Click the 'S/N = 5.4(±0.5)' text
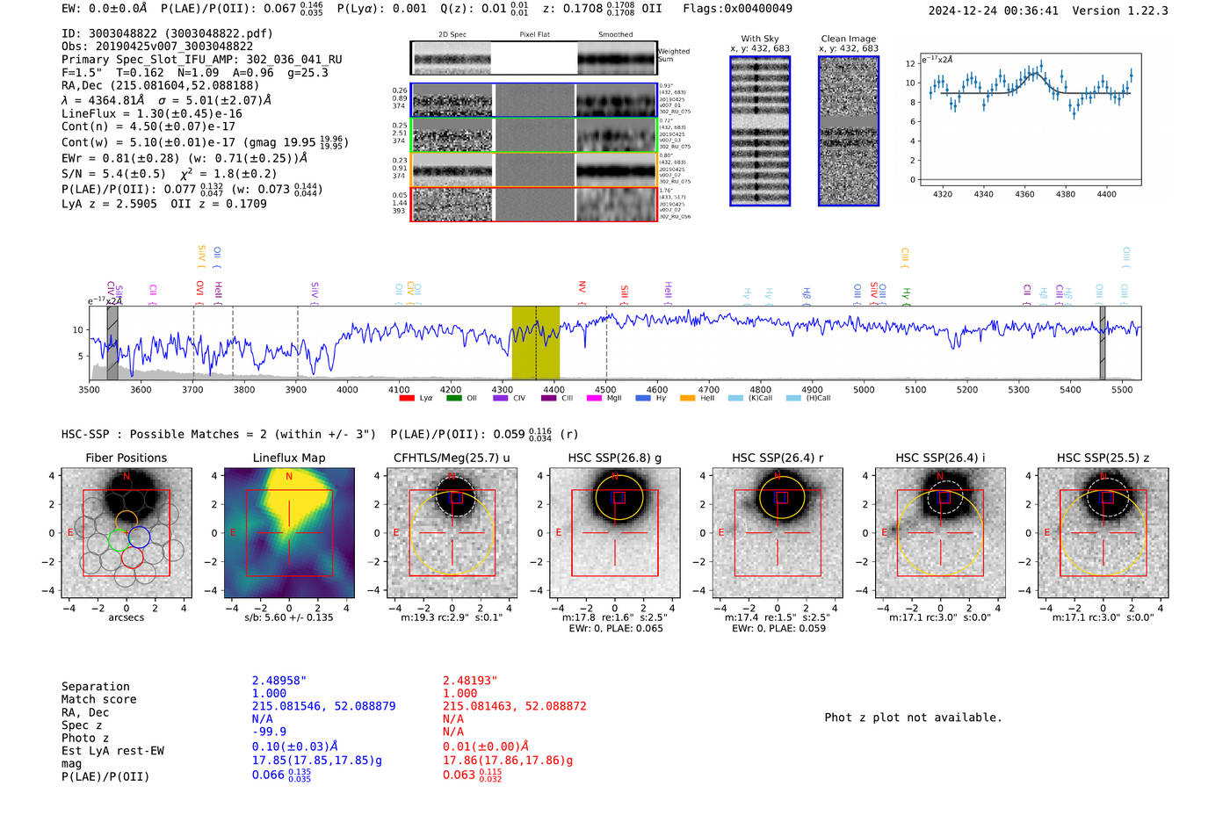The image size is (1230, 837). 113,173
